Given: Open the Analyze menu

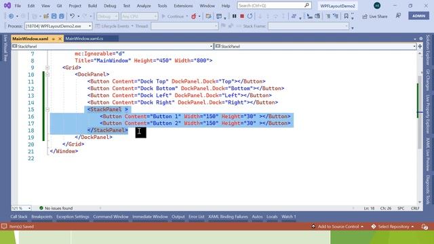Looking at the screenshot, I should (x=144, y=5).
